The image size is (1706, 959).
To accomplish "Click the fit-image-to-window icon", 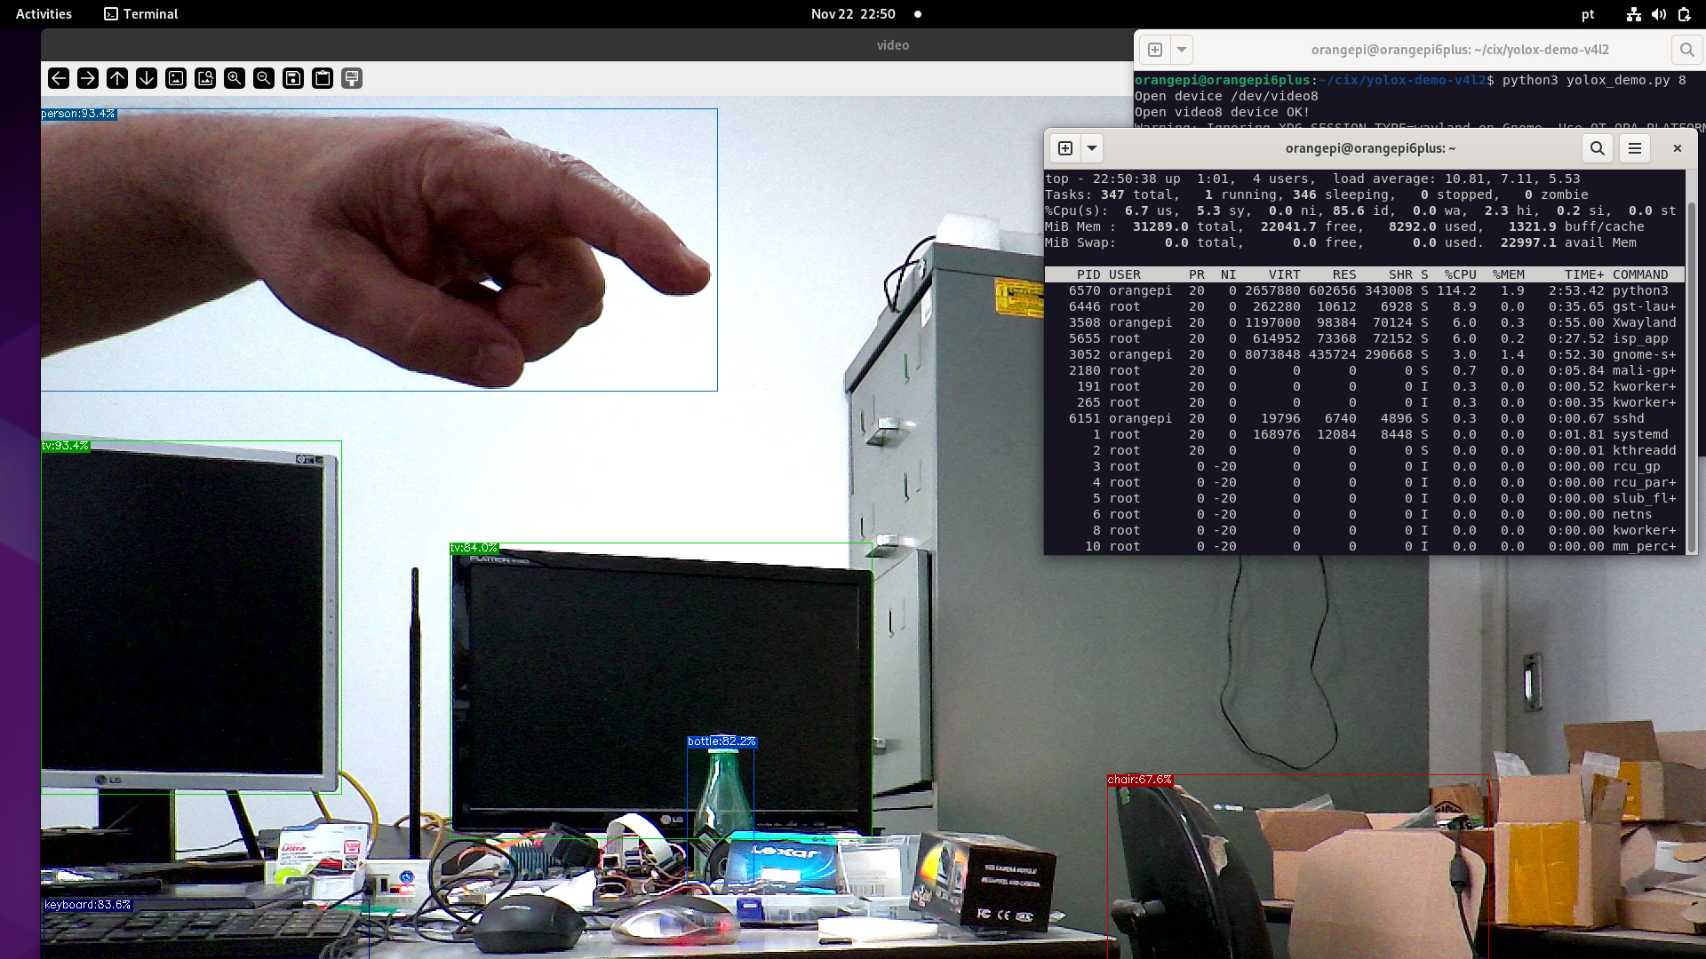I will click(205, 78).
